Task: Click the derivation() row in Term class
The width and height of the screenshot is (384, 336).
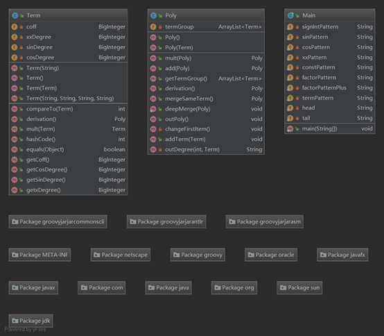Action: [68, 119]
